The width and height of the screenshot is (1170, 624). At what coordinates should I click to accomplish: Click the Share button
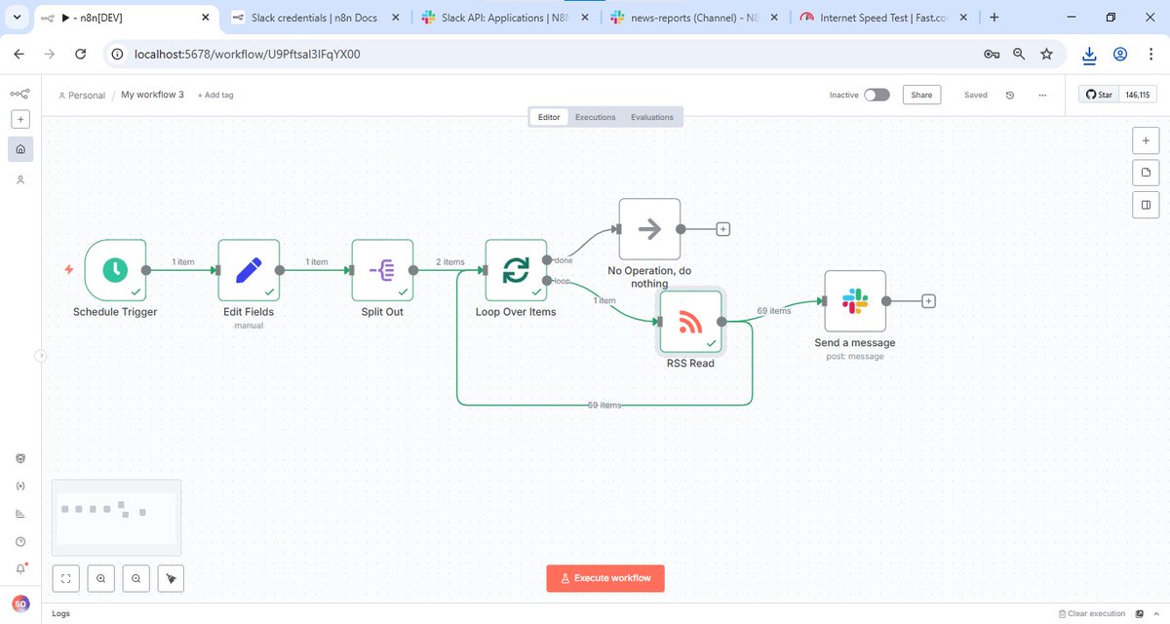(921, 95)
